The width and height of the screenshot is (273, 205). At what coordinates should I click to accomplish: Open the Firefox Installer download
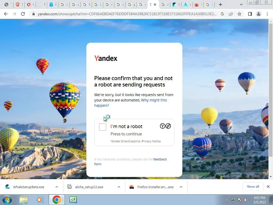tap(155, 187)
